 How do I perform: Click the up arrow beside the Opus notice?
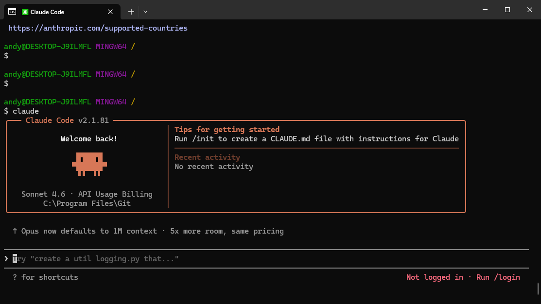coord(15,231)
